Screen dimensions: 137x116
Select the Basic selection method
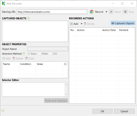click(x=32, y=54)
